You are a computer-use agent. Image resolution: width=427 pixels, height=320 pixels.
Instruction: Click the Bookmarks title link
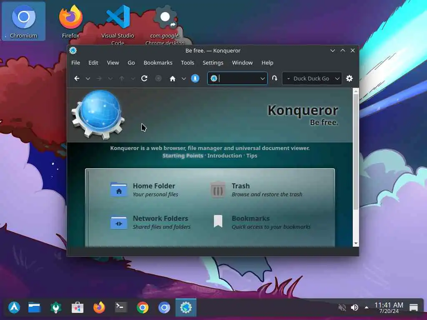tap(251, 218)
